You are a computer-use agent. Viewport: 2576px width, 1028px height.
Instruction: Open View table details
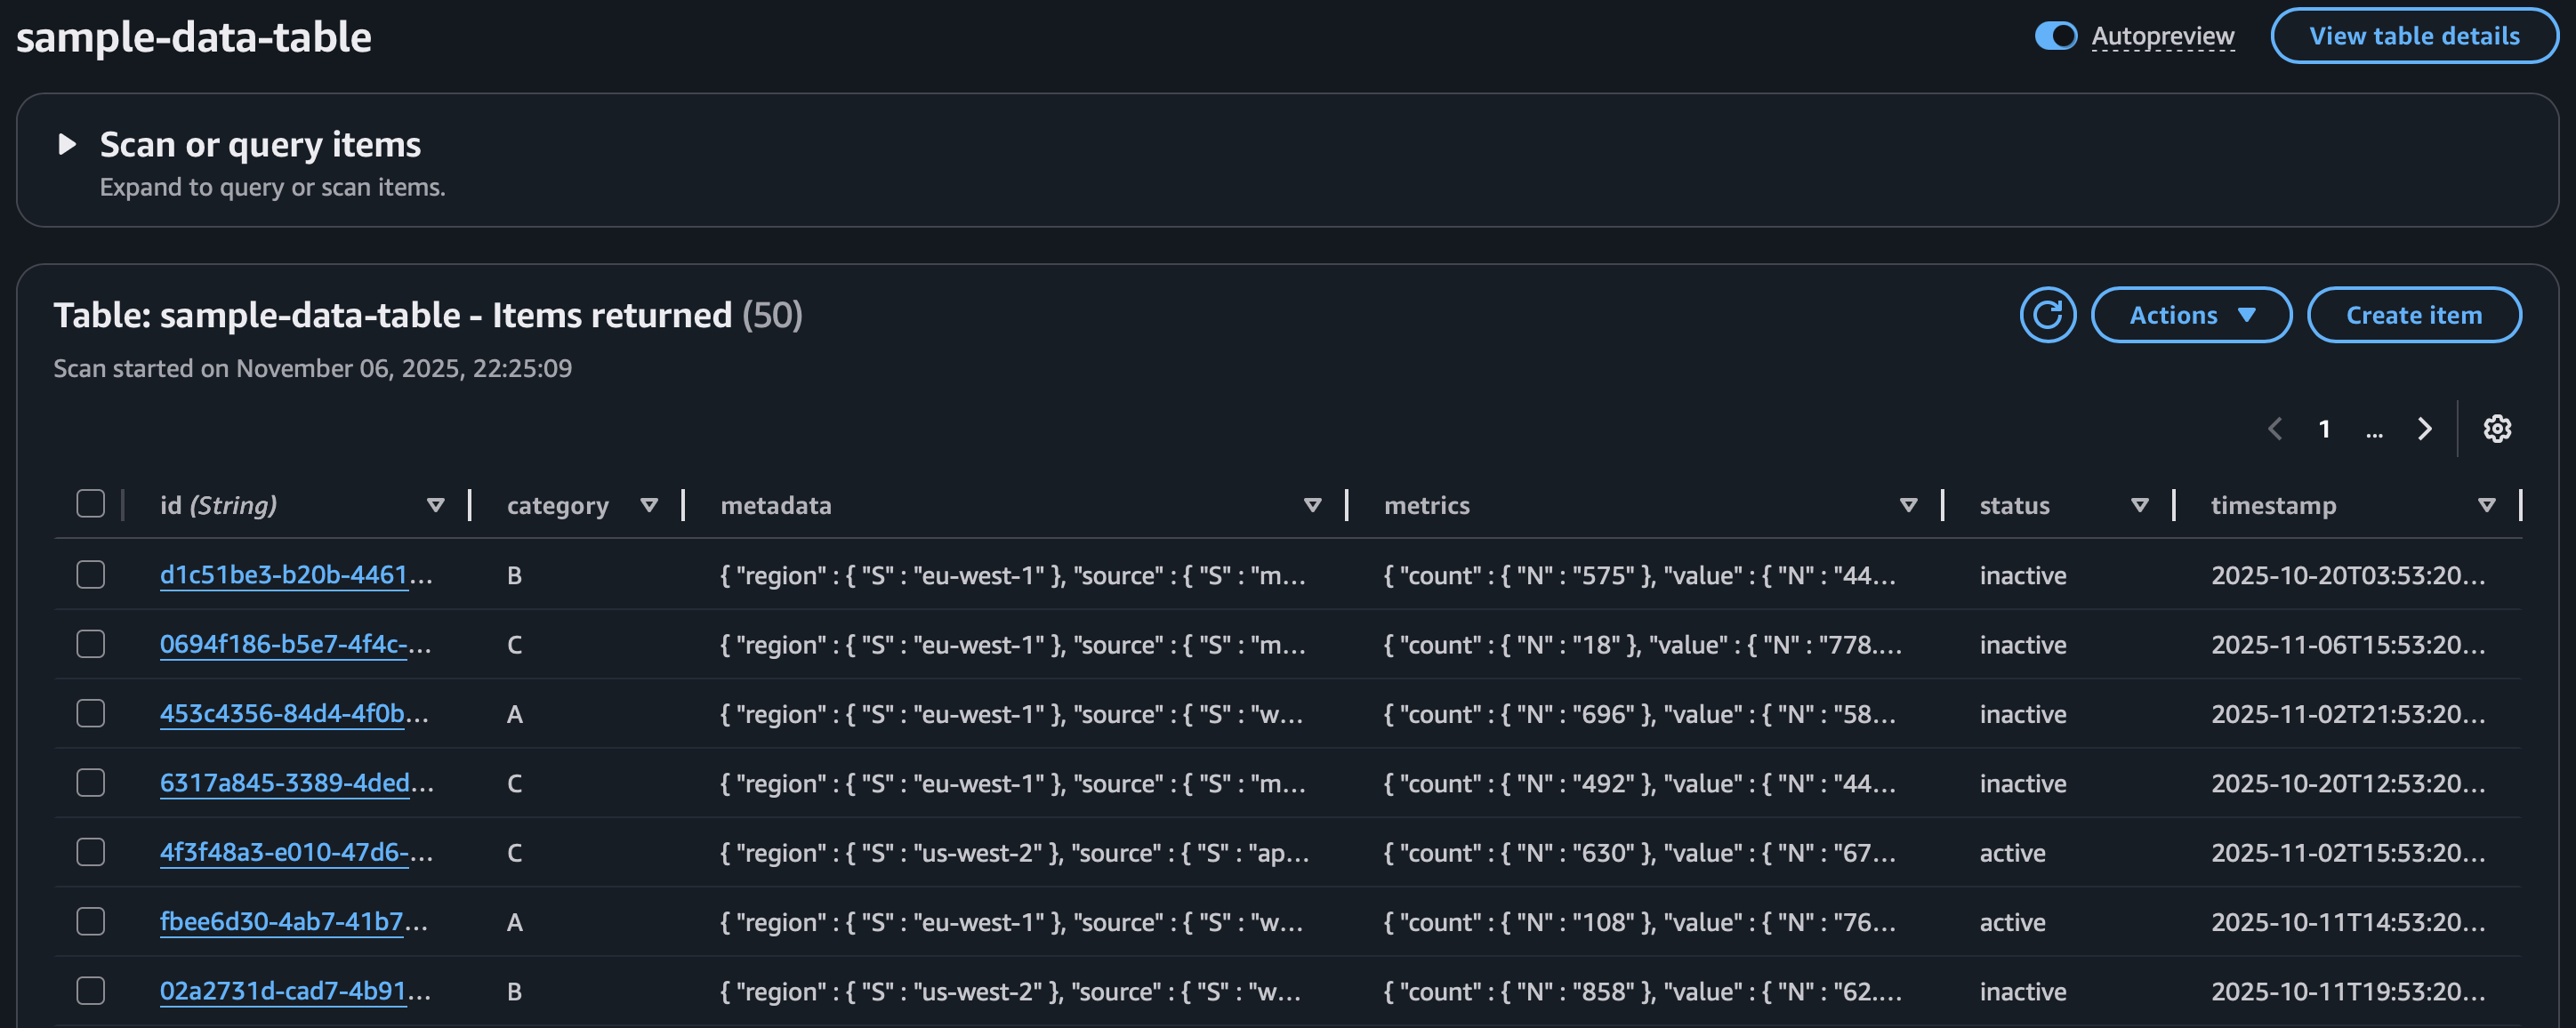tap(2415, 35)
